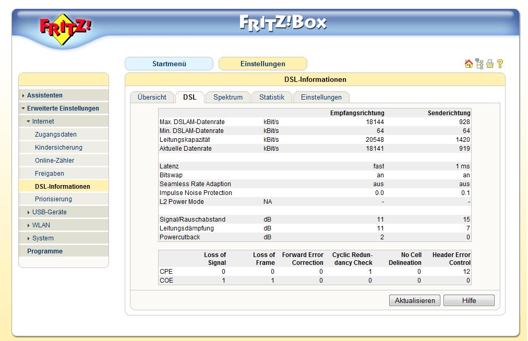Click the System menu label

tap(43, 238)
